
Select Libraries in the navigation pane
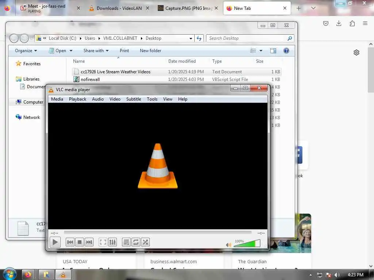point(31,79)
